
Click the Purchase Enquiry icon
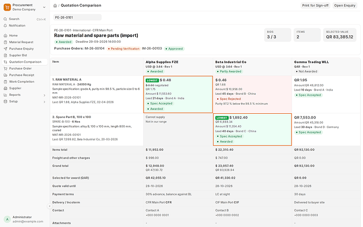click(5, 48)
